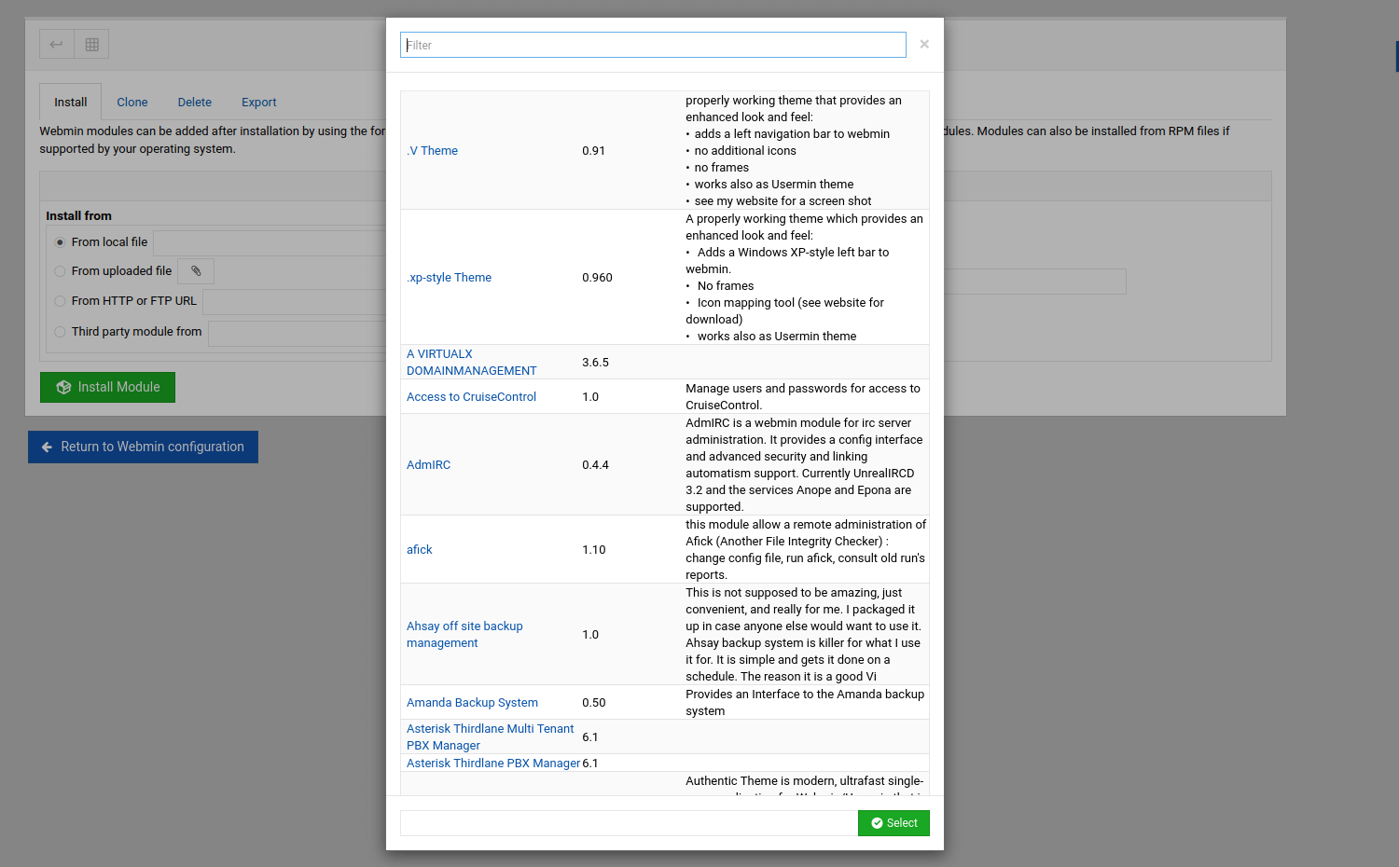Click the local file path field
Image resolution: width=1399 pixels, height=867 pixels.
coord(270,243)
